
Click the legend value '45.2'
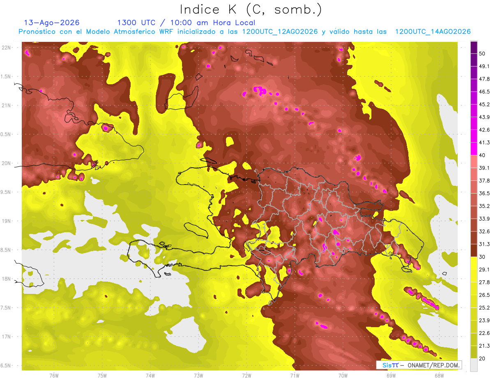pos(484,104)
